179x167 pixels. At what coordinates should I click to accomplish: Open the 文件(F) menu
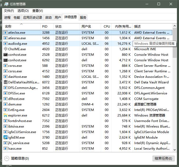pos(9,11)
